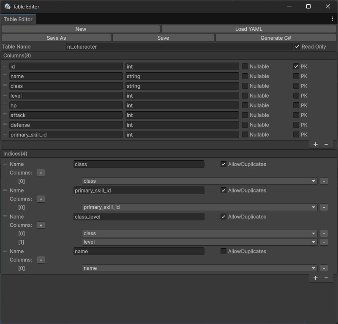The image size is (338, 324).
Task: Grab the drag handle of hp column
Action: pos(5,105)
